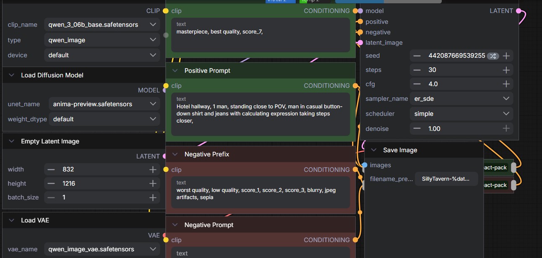The height and width of the screenshot is (258, 542).
Task: Increase the height value with plus
Action: [153, 184]
